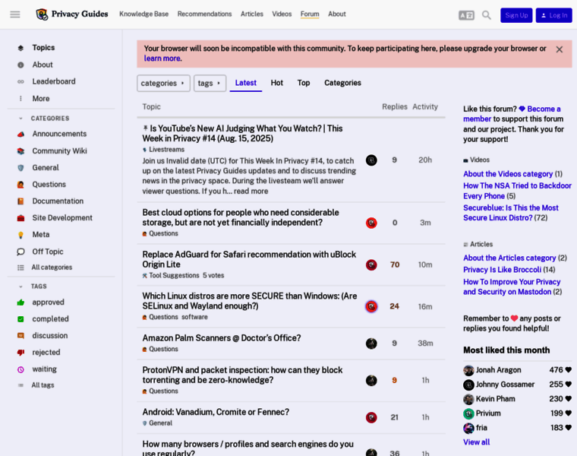Open Forum in top navigation
577x456 pixels.
point(310,14)
